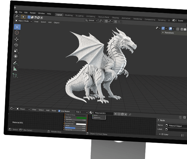Switch to the Modeling workspace tab

pyautogui.click(x=69, y=15)
